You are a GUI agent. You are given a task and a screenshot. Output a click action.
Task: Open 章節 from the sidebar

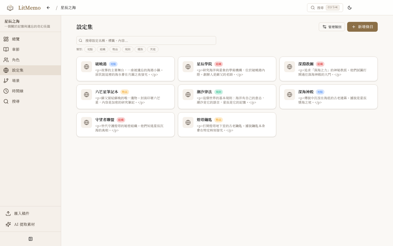tap(6, 49)
